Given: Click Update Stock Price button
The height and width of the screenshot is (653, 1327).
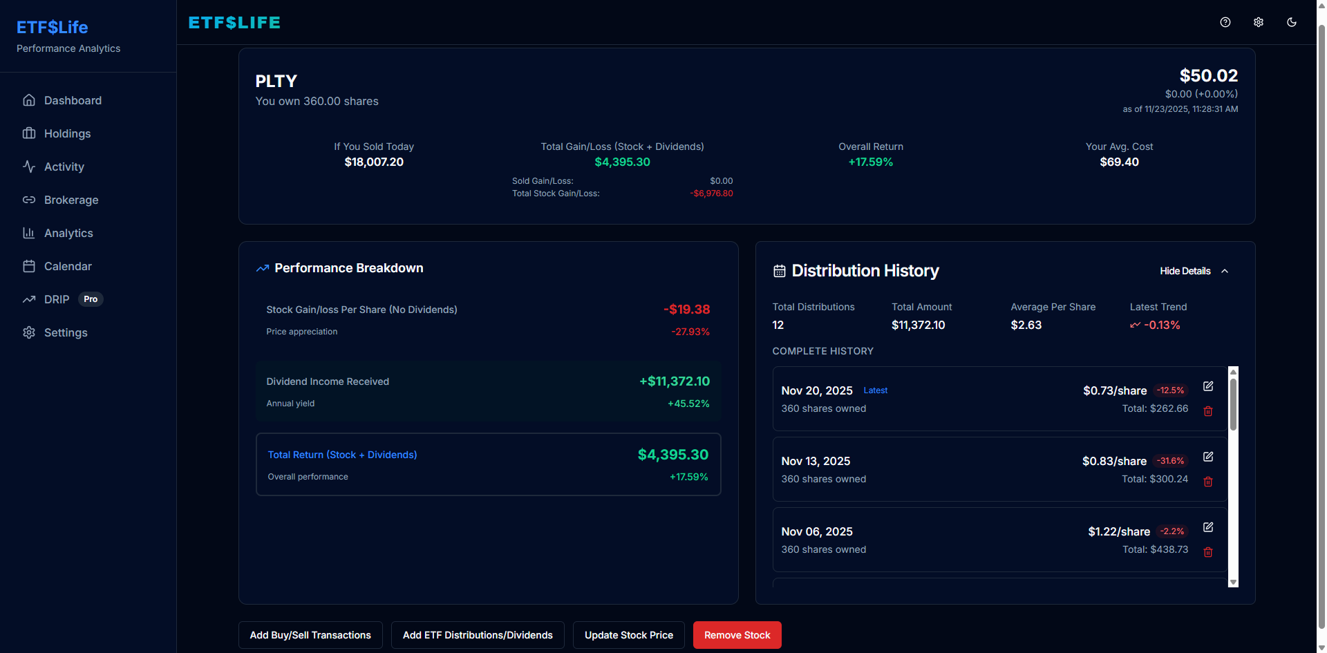Looking at the screenshot, I should pyautogui.click(x=629, y=635).
